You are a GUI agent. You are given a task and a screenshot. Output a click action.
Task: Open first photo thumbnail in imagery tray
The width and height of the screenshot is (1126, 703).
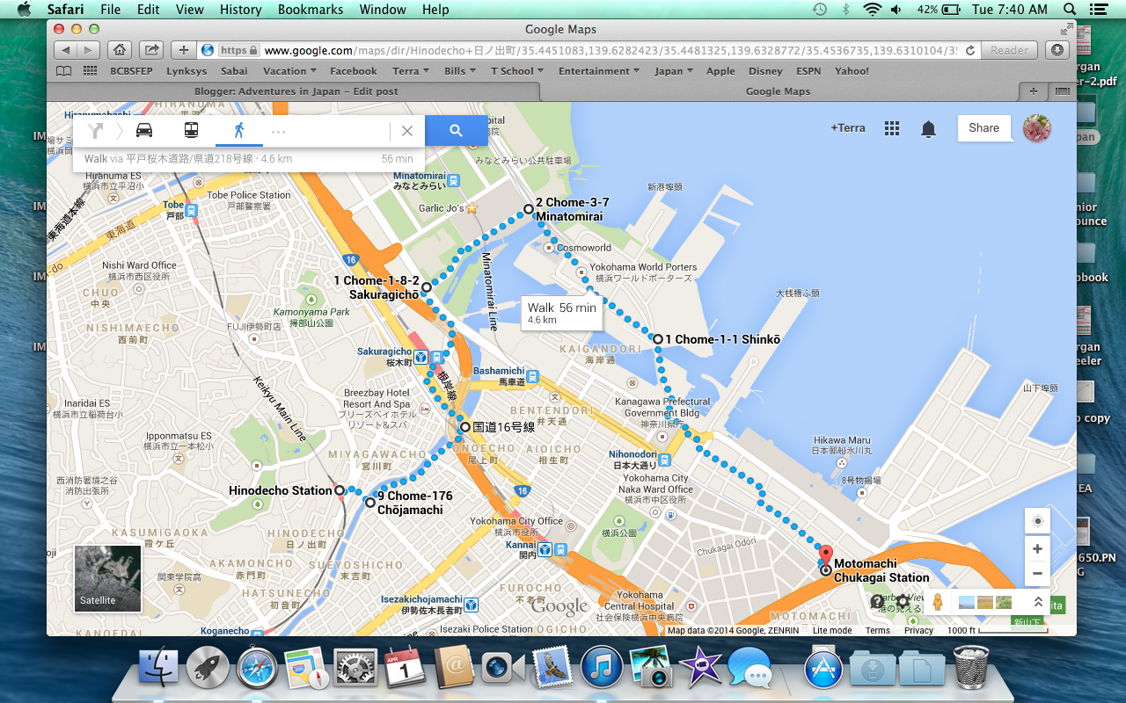click(966, 603)
